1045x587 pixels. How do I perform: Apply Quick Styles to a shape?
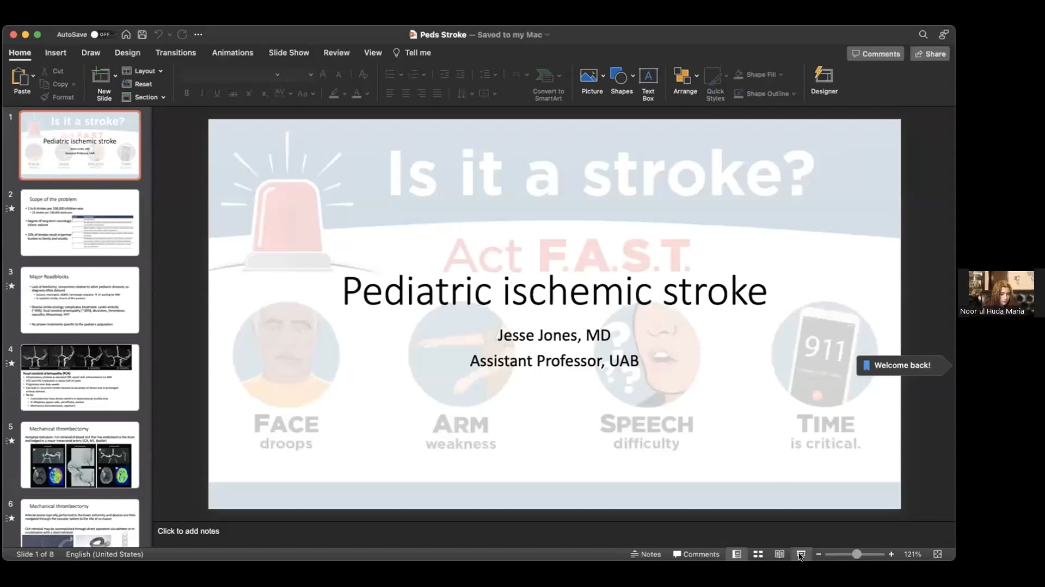pyautogui.click(x=716, y=83)
